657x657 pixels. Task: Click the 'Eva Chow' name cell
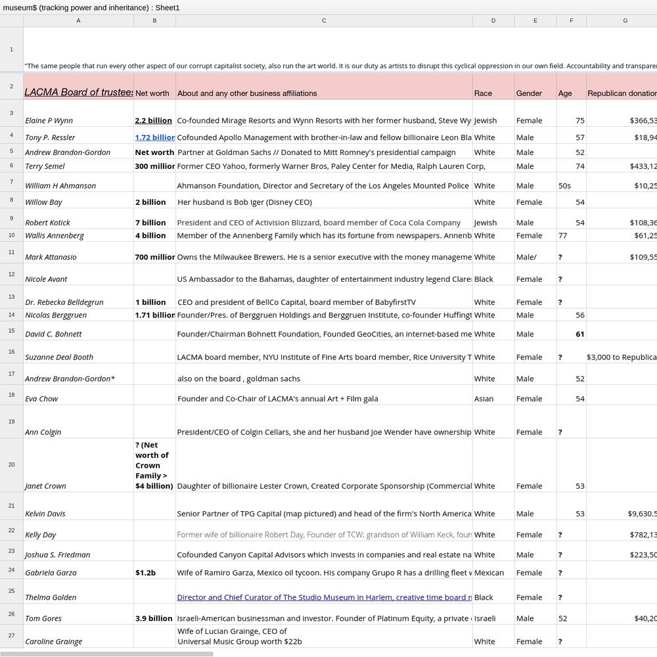78,395
